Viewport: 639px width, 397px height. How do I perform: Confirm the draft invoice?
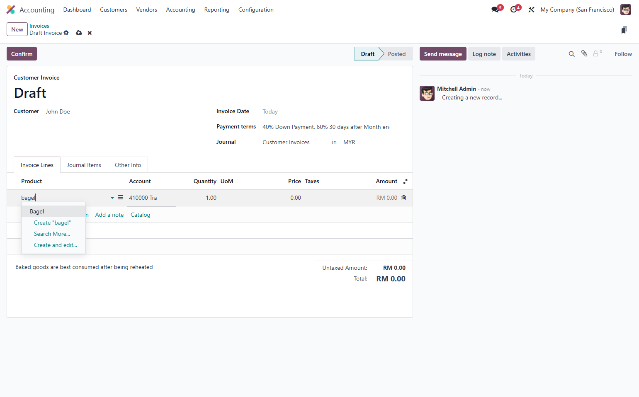22,54
